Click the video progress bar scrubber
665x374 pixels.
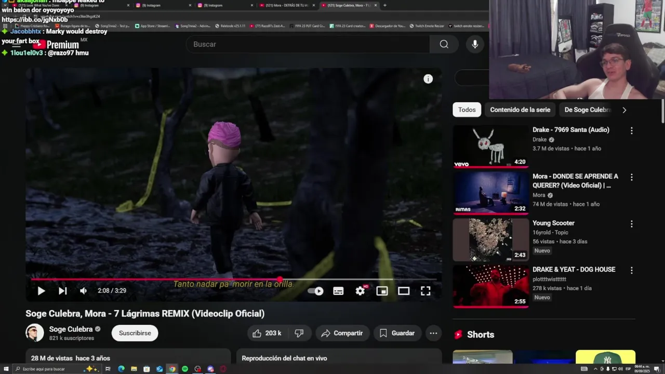[x=280, y=279]
